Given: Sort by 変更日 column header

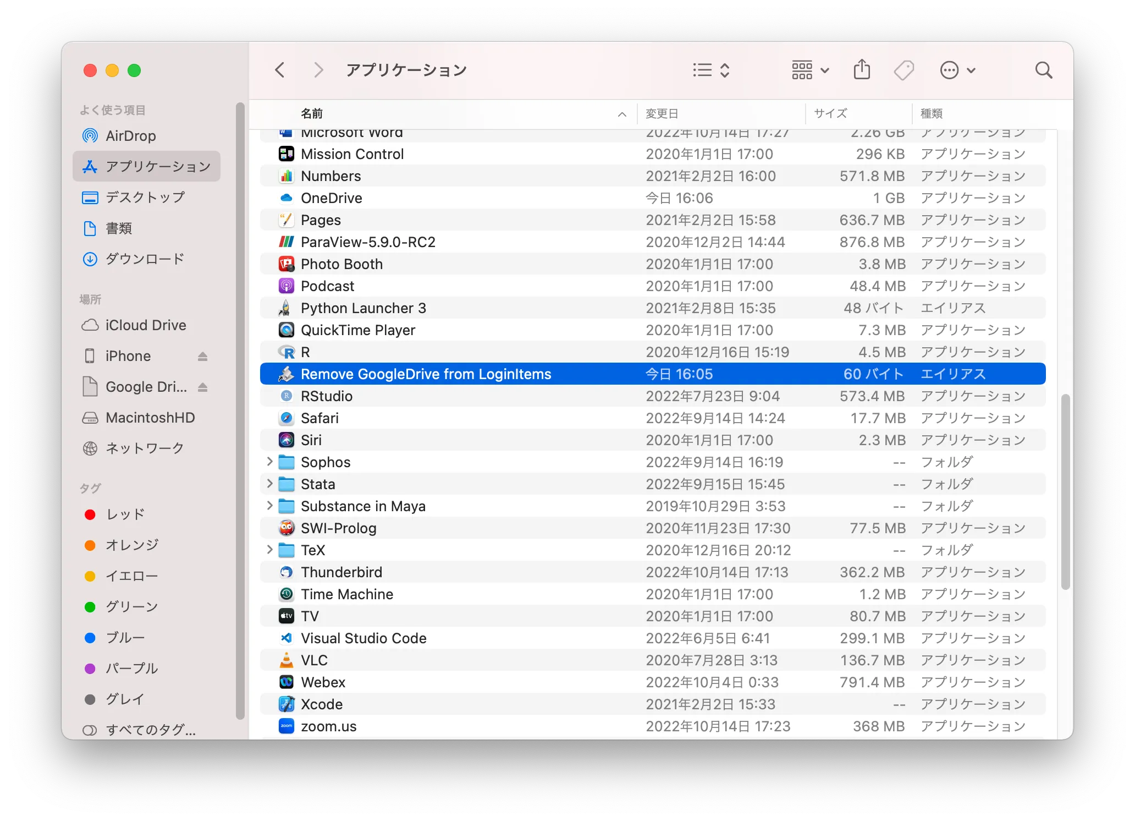Looking at the screenshot, I should coord(662,114).
